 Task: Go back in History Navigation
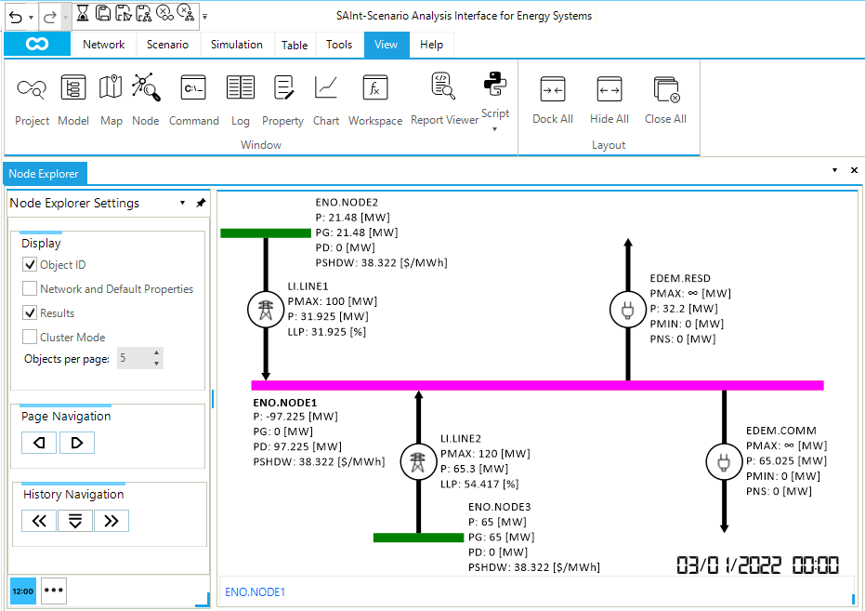[x=39, y=521]
